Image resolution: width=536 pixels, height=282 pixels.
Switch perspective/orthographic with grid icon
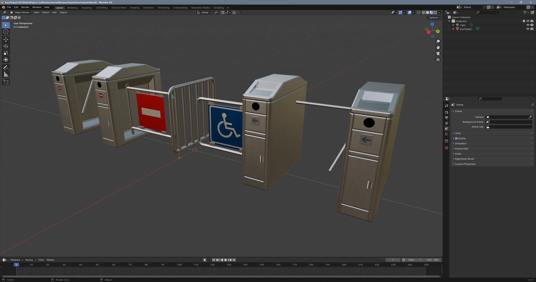tap(438, 60)
